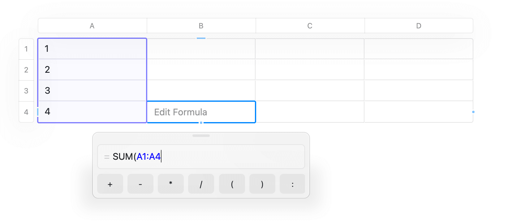Select row header 1
508x222 pixels.
click(26, 49)
